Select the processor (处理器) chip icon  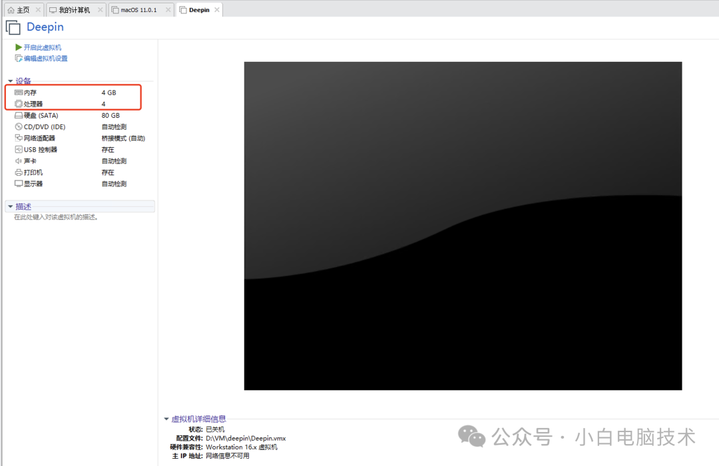tap(19, 104)
